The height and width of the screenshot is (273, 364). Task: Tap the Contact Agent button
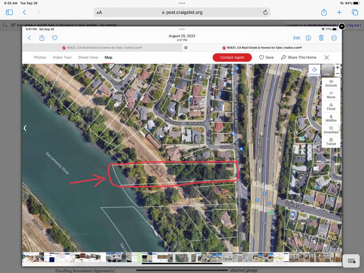point(232,57)
